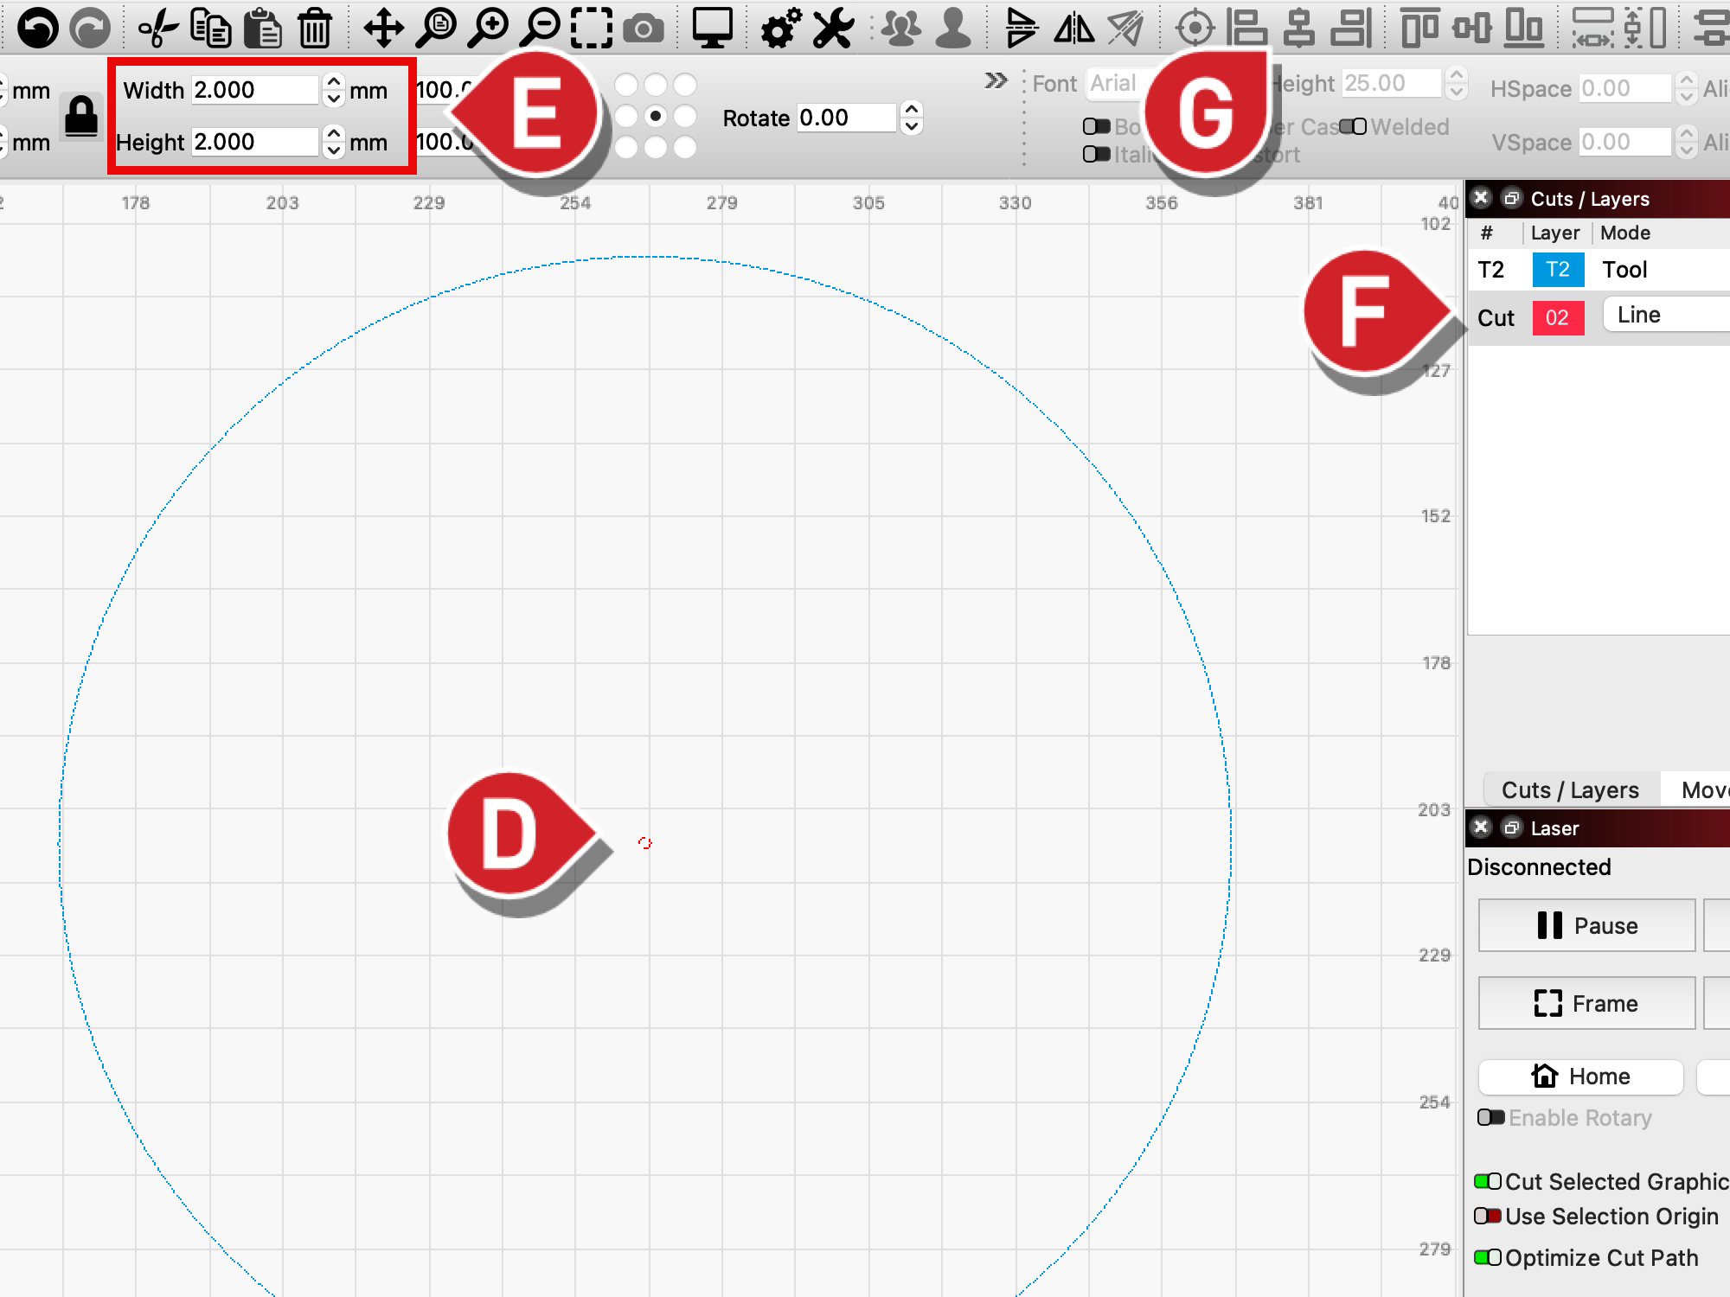Expand the toolbar overflow chevron
Image resolution: width=1730 pixels, height=1297 pixels.
(996, 80)
